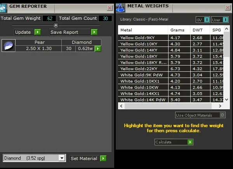Toggle the GV library switch

point(207,20)
